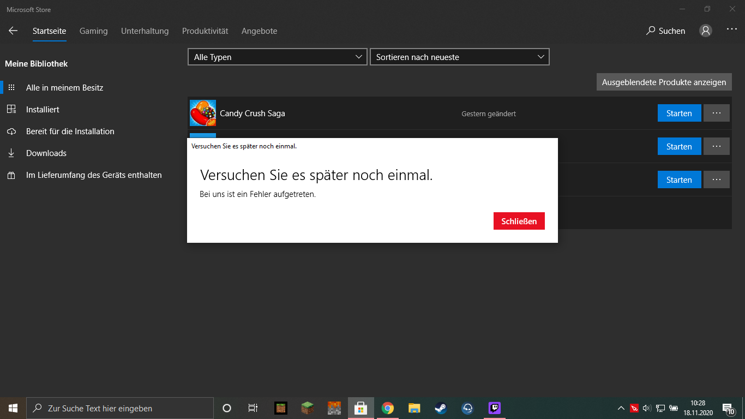Open the green grass block taskbar icon
Viewport: 745px width, 419px height.
pyautogui.click(x=308, y=408)
